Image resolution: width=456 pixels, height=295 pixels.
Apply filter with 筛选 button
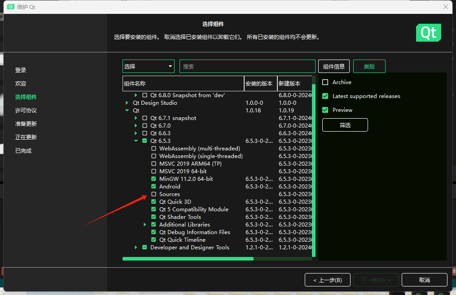pyautogui.click(x=345, y=125)
